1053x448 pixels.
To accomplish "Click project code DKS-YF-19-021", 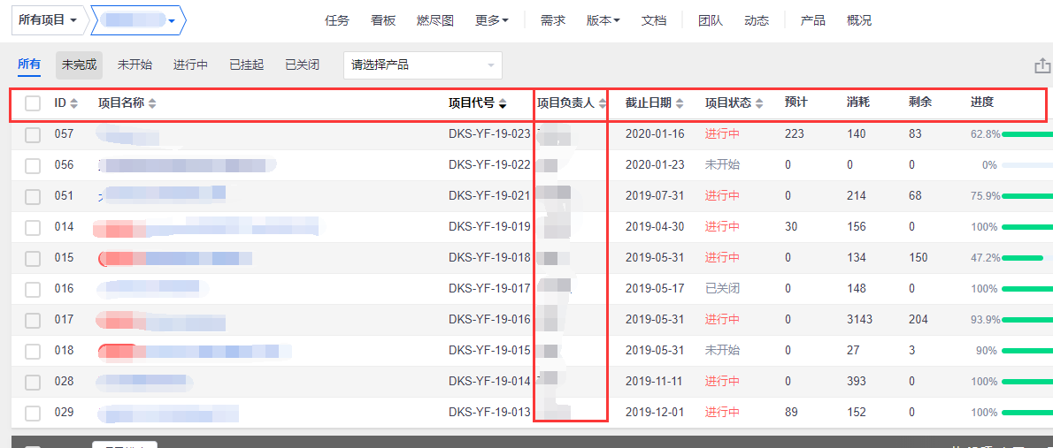I will pyautogui.click(x=489, y=196).
